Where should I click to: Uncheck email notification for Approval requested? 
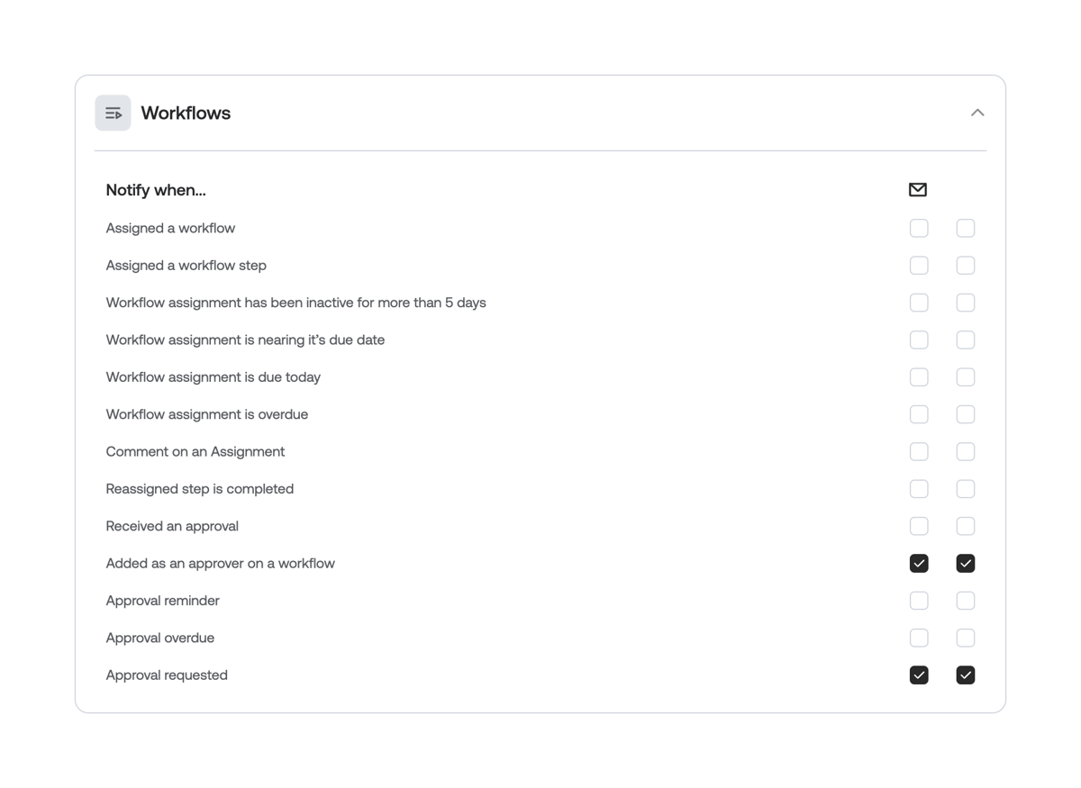918,675
